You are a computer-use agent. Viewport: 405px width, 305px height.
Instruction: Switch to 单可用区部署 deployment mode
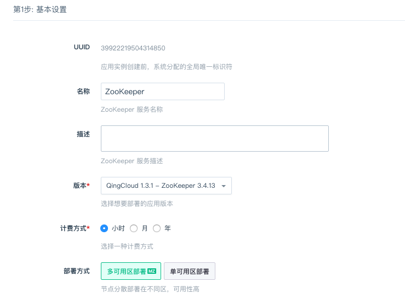tap(190, 271)
